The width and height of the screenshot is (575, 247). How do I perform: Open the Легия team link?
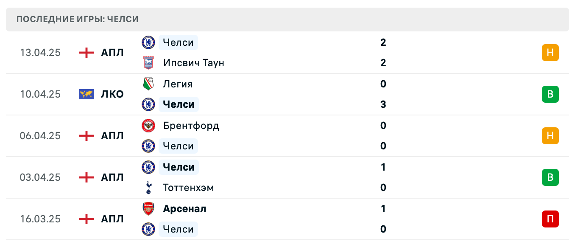tap(178, 84)
